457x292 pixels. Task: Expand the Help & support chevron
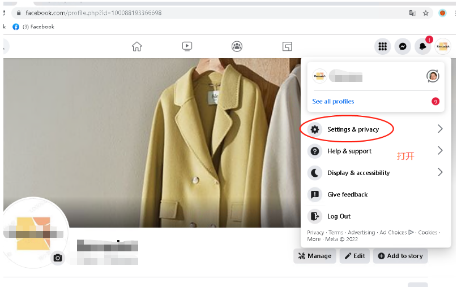pos(440,151)
